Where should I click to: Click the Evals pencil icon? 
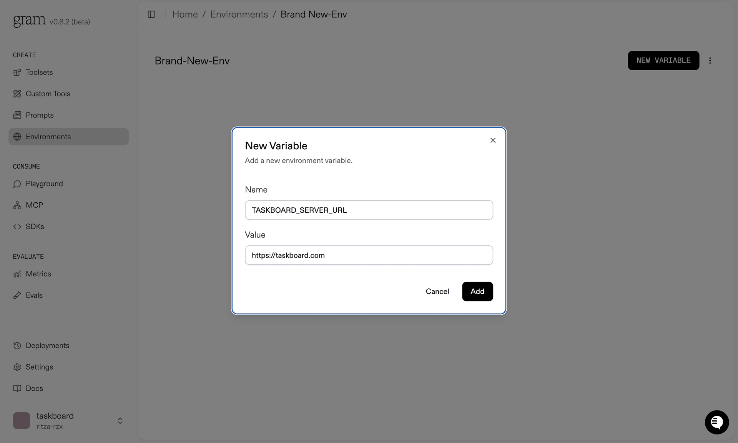(x=17, y=295)
